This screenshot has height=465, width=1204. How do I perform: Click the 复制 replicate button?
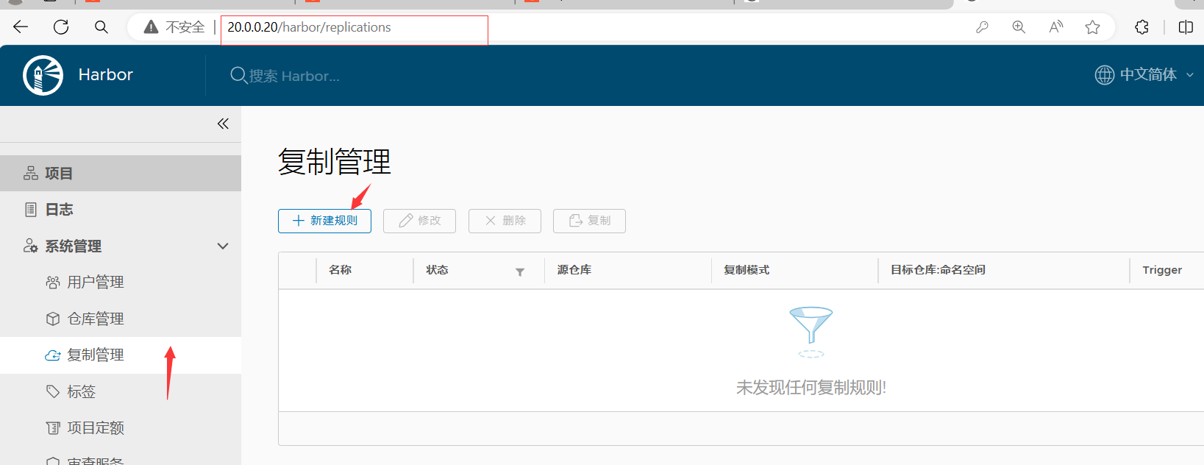click(589, 221)
